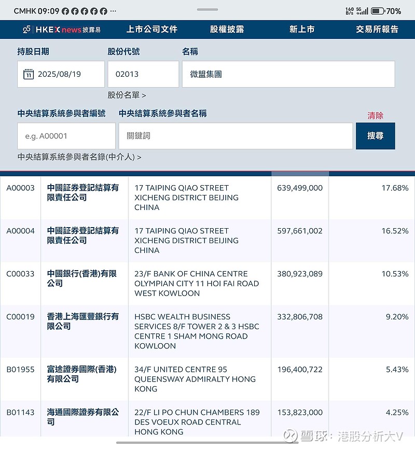Select participant ID C00019

pos(20,317)
